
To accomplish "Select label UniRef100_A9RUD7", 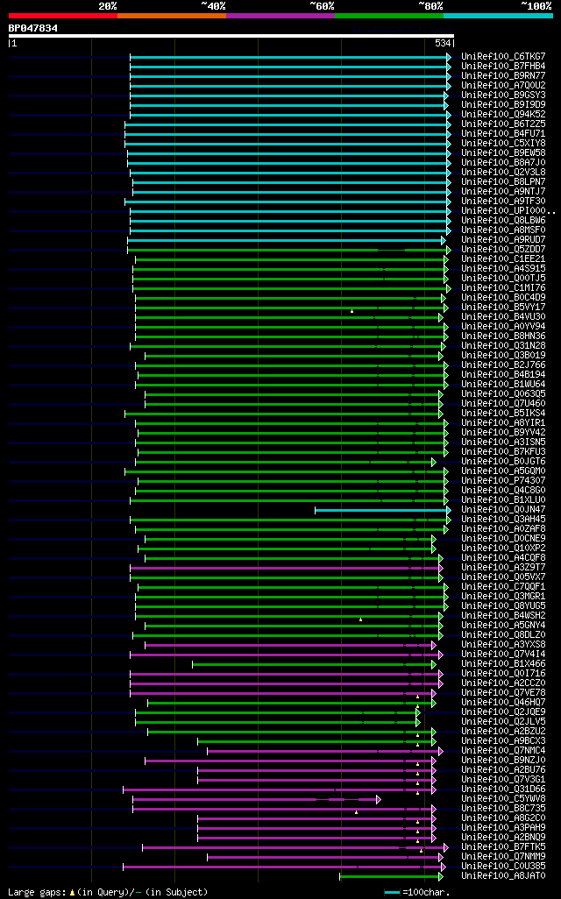I will pyautogui.click(x=503, y=240).
